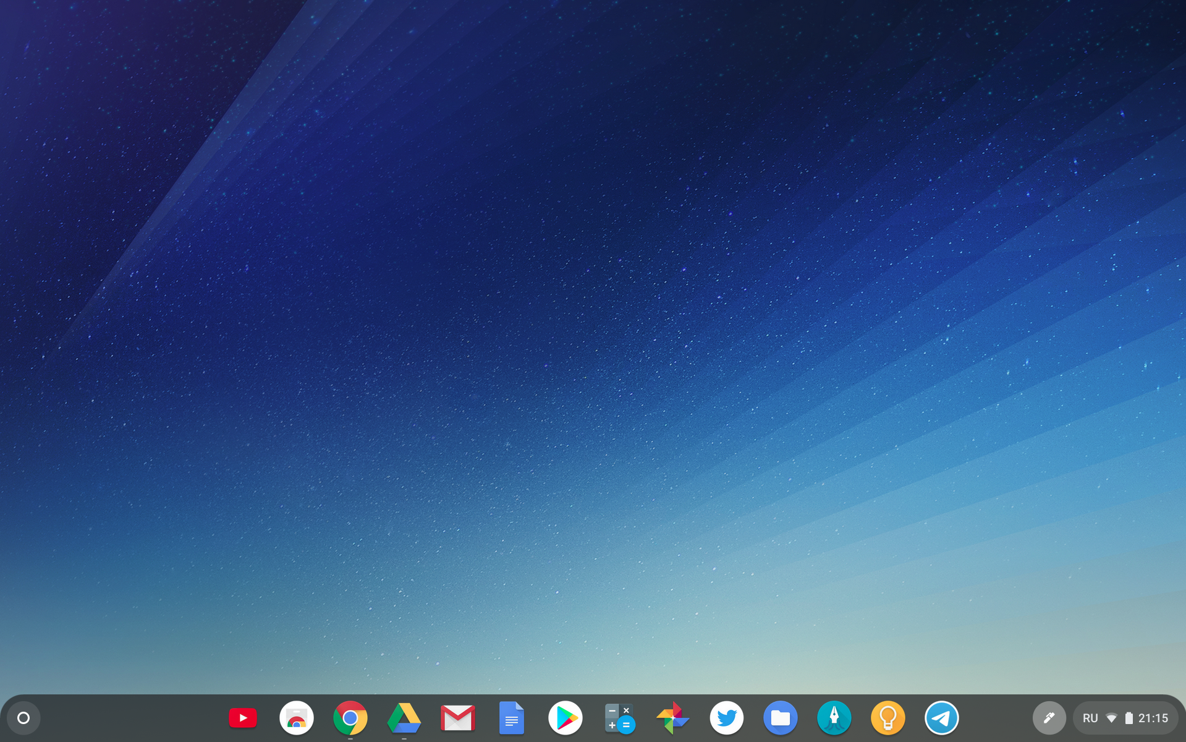Open the Chrome Web Store app
1186x742 pixels.
tap(296, 718)
